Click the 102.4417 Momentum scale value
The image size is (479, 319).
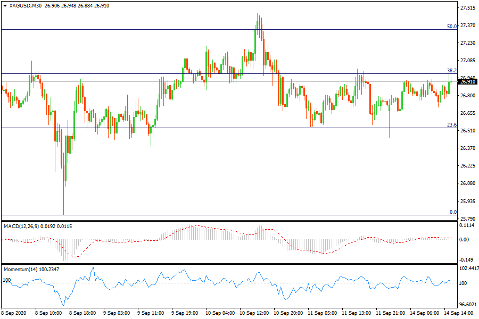468,268
